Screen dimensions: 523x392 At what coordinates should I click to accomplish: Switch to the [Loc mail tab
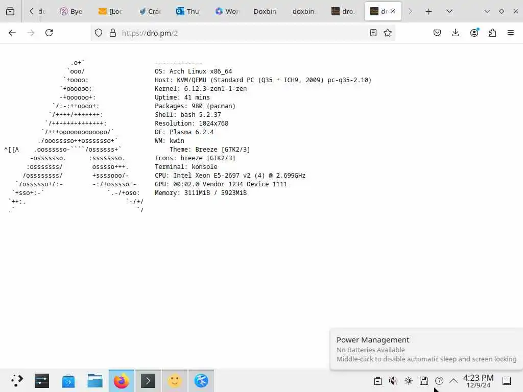point(110,11)
